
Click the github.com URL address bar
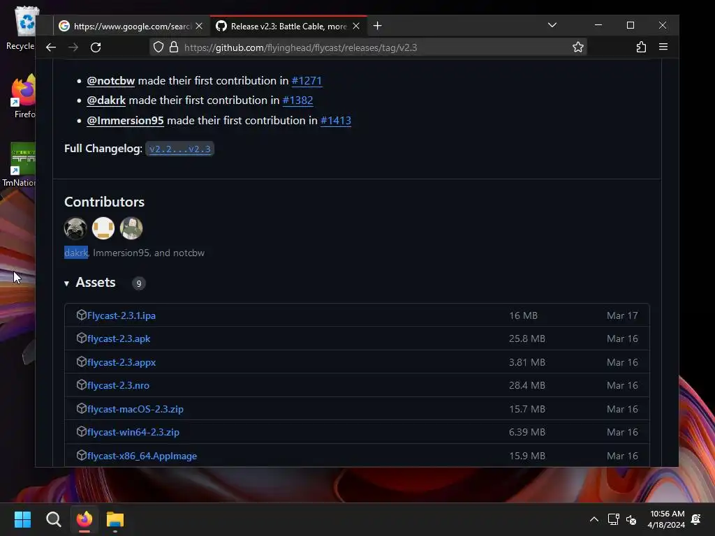click(369, 47)
